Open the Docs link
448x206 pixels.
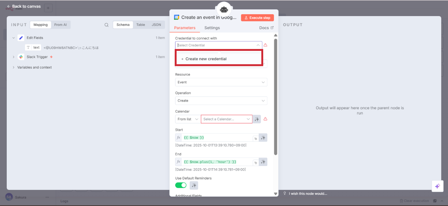pyautogui.click(x=266, y=28)
